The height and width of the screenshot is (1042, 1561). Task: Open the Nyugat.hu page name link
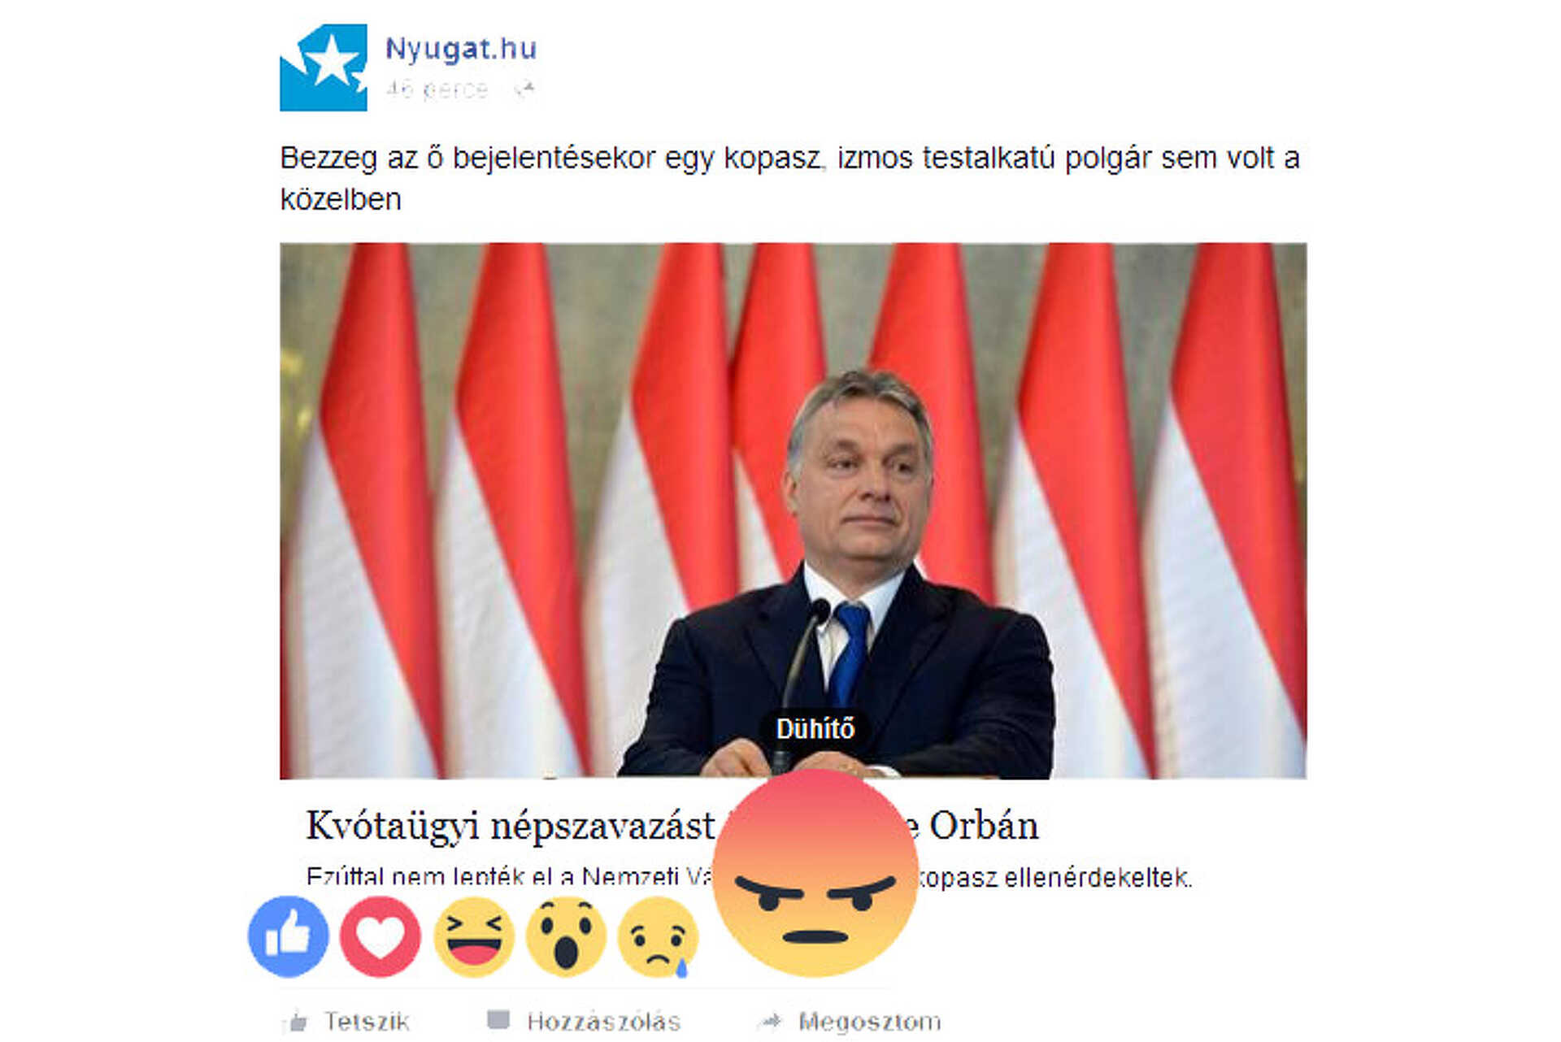pyautogui.click(x=461, y=49)
